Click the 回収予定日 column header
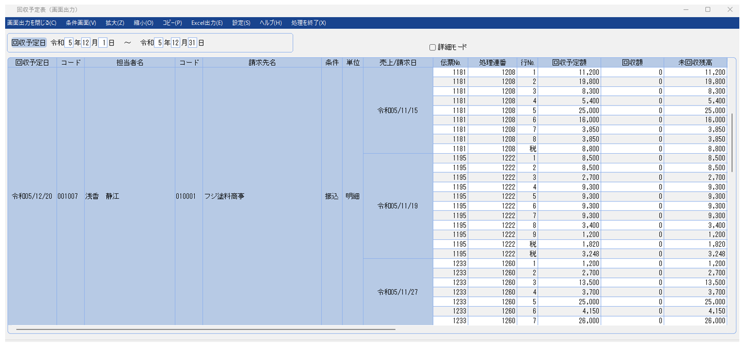The width and height of the screenshot is (745, 346). click(x=32, y=62)
